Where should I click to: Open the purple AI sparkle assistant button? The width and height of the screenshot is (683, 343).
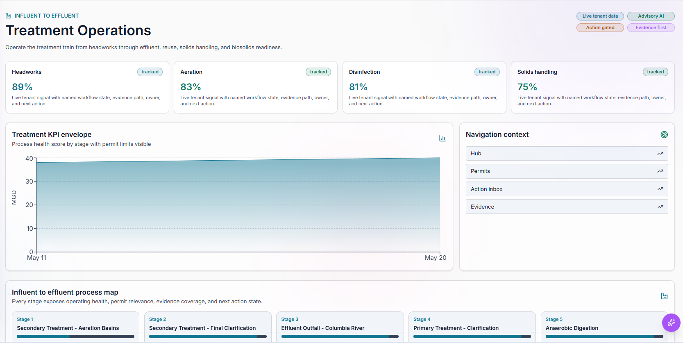[671, 323]
